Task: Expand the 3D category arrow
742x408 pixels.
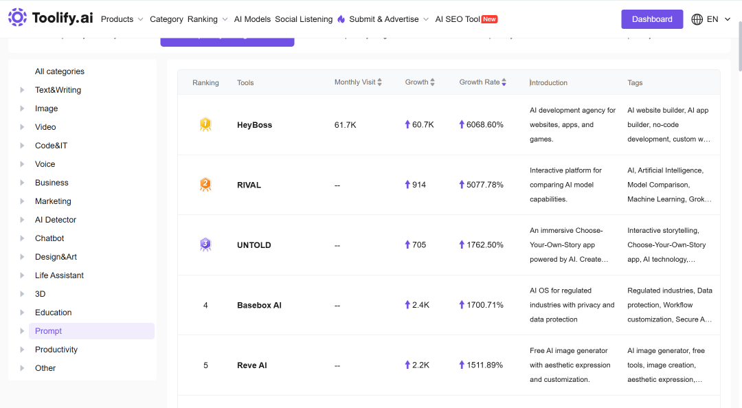Action: click(22, 294)
